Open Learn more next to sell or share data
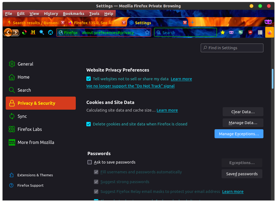 click(x=181, y=79)
